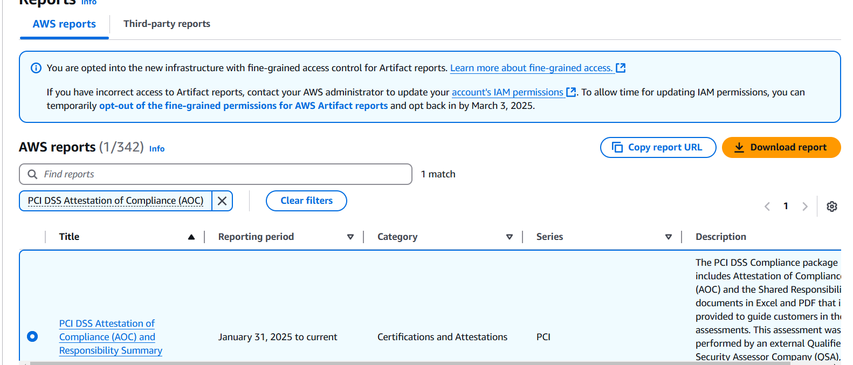Click the PCI DSS Attestation of Compliance filter token
The width and height of the screenshot is (853, 365).
115,201
